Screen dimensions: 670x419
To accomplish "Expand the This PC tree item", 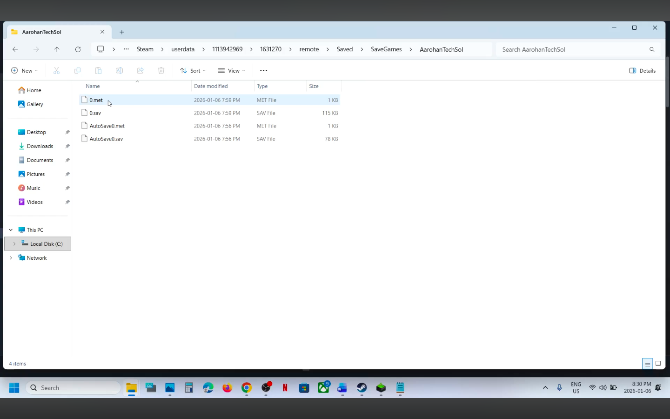I will (x=10, y=230).
